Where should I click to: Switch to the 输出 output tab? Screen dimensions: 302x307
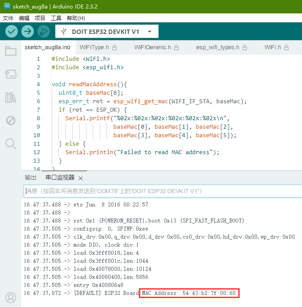31,177
